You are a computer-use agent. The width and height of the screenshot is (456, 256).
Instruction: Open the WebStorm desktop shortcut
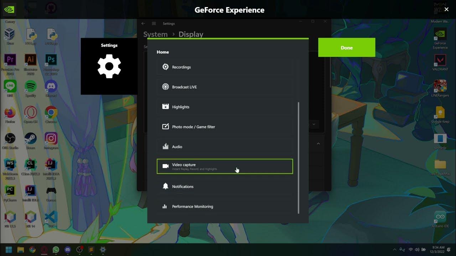[10, 169]
